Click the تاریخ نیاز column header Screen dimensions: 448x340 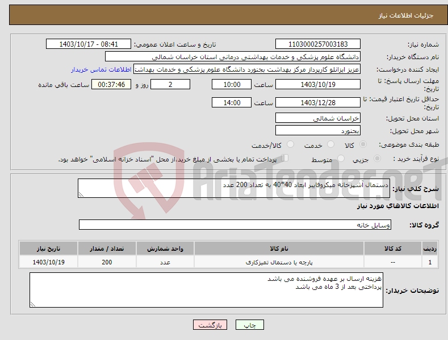click(x=49, y=248)
